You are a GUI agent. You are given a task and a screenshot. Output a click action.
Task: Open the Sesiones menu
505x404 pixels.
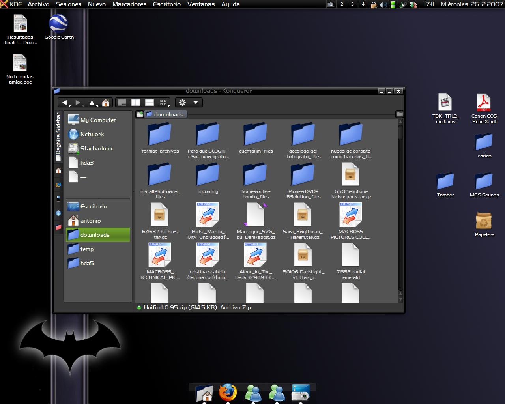69,4
